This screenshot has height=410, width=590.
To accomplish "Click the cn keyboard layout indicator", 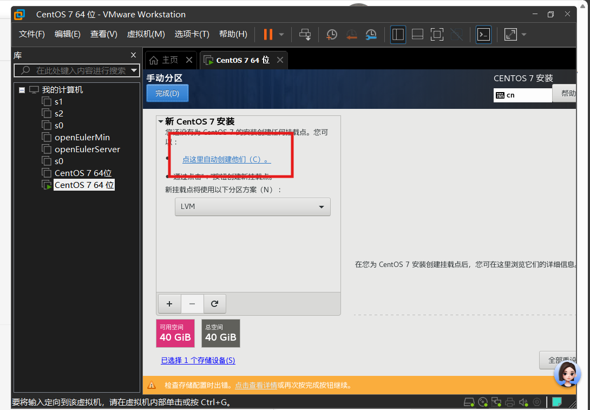I will [x=523, y=95].
